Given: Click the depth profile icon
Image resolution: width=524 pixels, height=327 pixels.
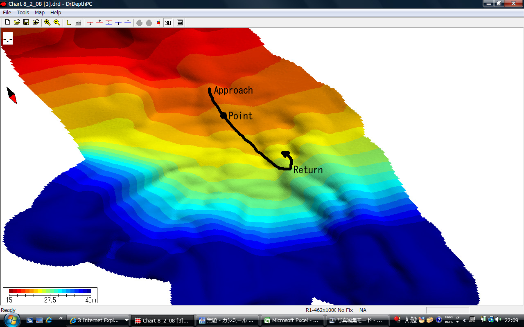Looking at the screenshot, I should point(78,22).
